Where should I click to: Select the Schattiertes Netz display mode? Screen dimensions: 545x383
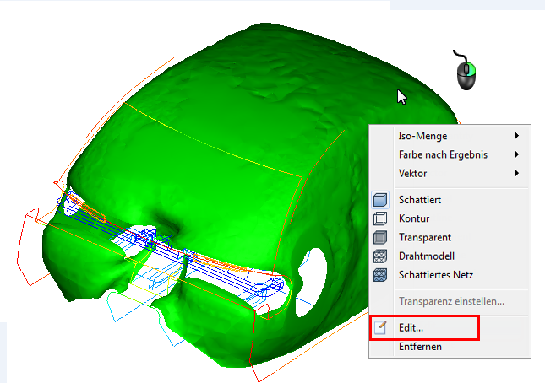click(x=450, y=275)
